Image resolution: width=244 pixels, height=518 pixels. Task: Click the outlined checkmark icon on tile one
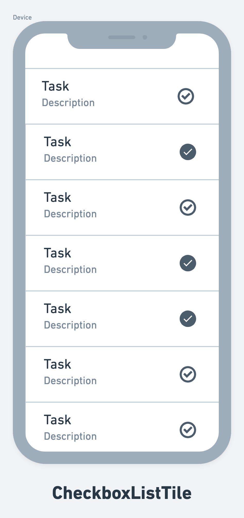[x=186, y=96]
